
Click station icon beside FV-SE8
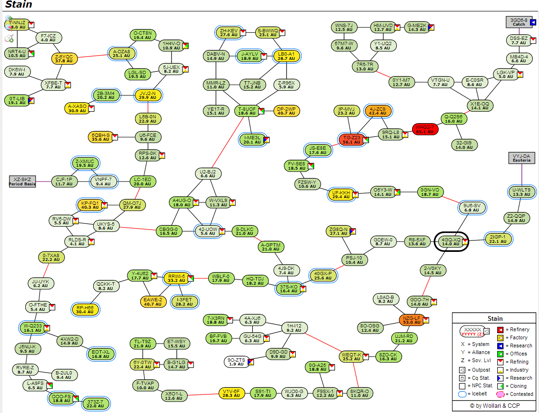(311, 166)
